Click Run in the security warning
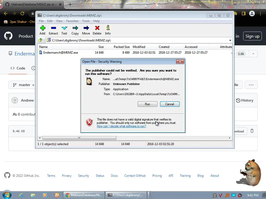Image resolution: width=266 pixels, height=199 pixels. tap(148, 104)
